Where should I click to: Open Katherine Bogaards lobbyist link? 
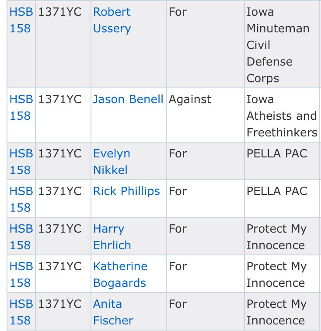pyautogui.click(x=120, y=275)
